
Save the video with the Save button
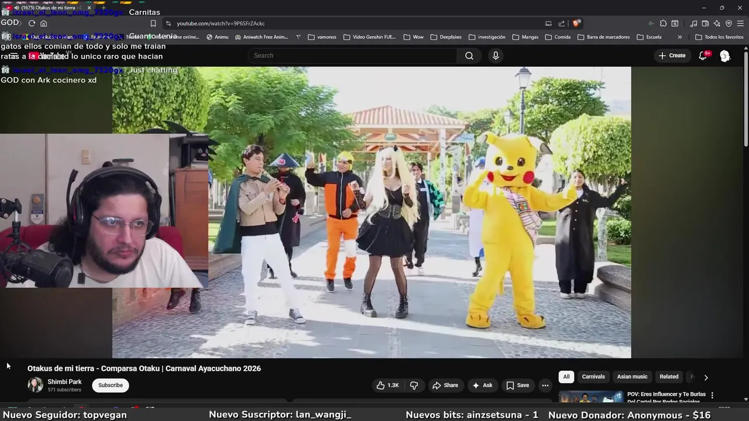[517, 385]
